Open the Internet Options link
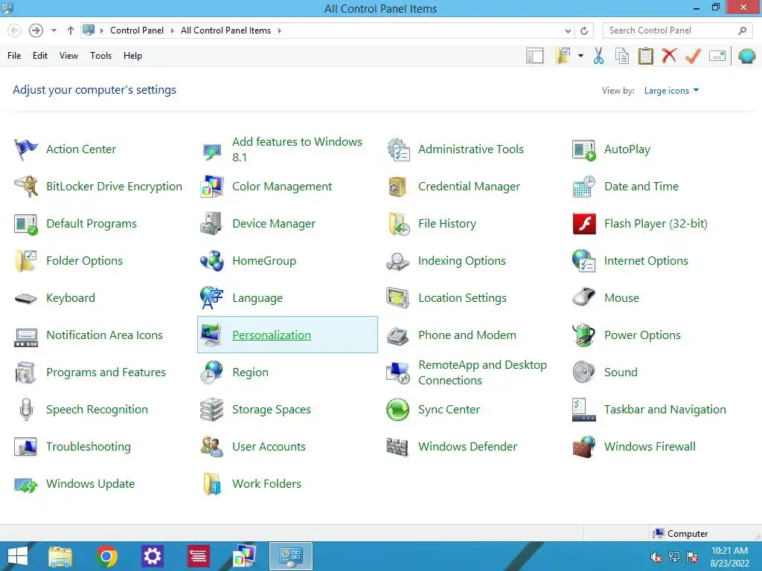Viewport: 762px width, 571px height. tap(646, 261)
